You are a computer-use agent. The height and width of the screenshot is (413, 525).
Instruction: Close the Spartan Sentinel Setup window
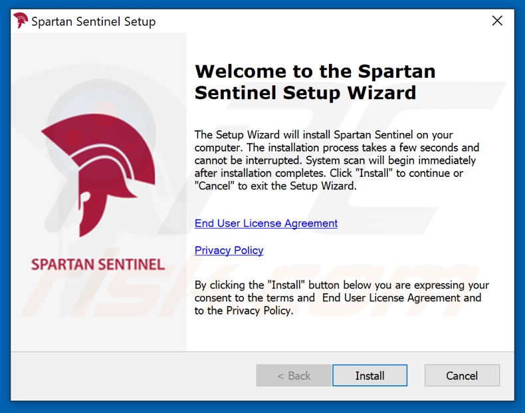point(497,21)
